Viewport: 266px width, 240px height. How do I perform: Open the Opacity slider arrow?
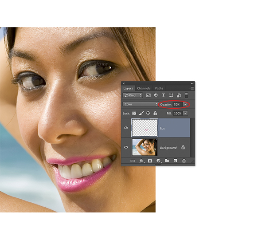pos(185,104)
